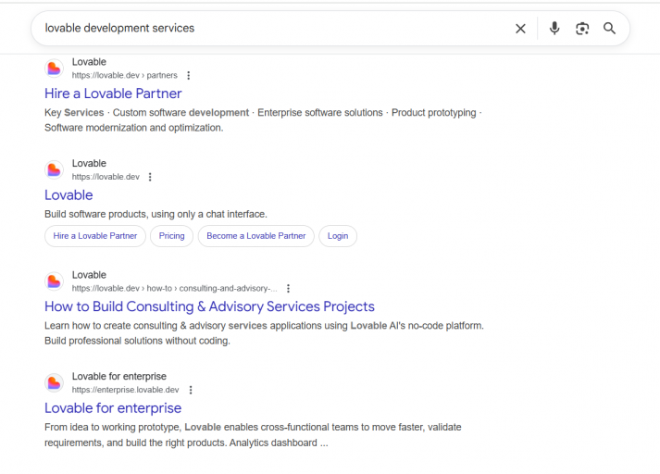Open search by image (Lens)

[582, 29]
